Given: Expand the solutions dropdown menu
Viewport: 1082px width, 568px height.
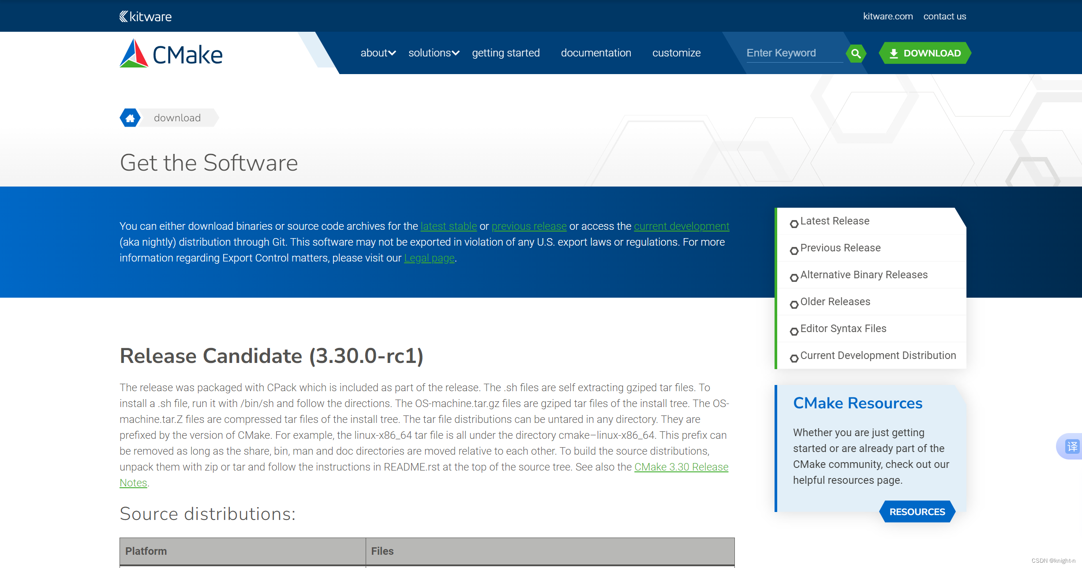Looking at the screenshot, I should tap(434, 53).
